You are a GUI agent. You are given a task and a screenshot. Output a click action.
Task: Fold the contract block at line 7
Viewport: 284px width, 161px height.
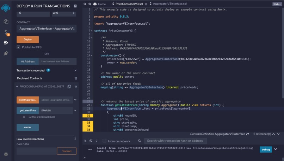92,31
